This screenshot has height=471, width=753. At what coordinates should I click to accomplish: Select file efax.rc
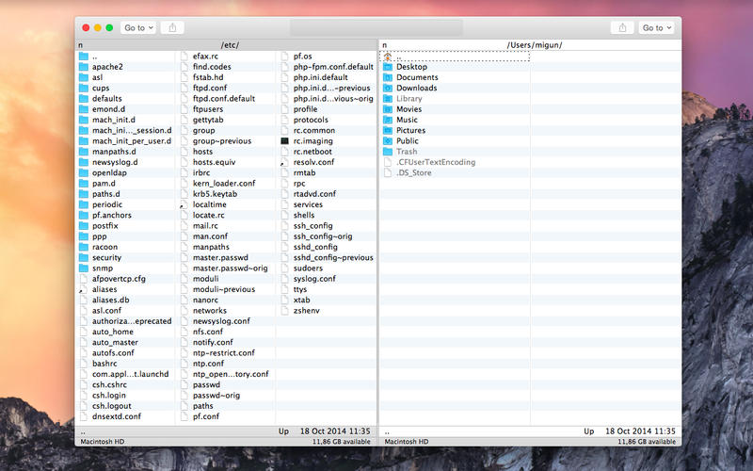[x=205, y=57]
